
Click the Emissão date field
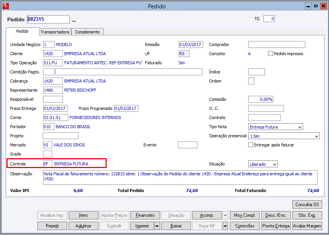tap(191, 44)
